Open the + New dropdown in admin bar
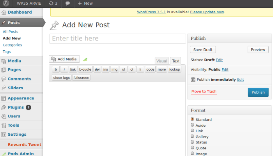Image resolution: width=273 pixels, height=156 pixels. click(x=85, y=4)
